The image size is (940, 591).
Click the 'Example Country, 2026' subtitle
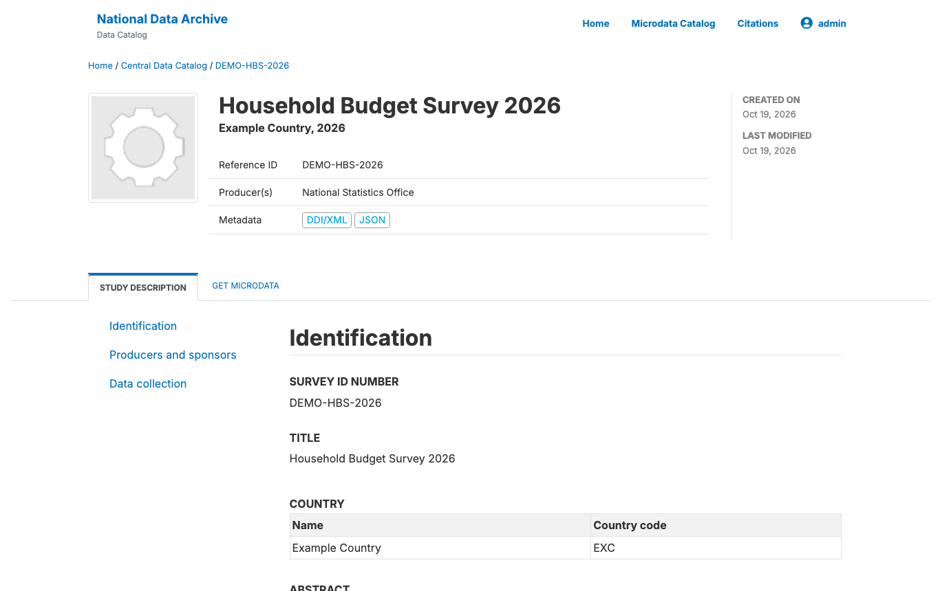point(282,128)
